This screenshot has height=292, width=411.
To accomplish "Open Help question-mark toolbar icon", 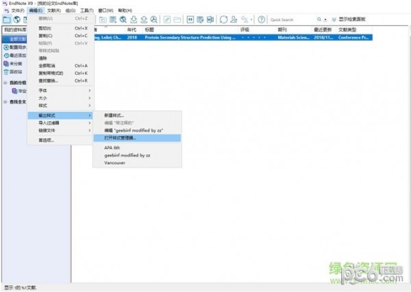I will coord(262,20).
